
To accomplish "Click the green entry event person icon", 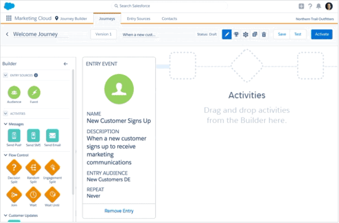I will [x=119, y=89].
